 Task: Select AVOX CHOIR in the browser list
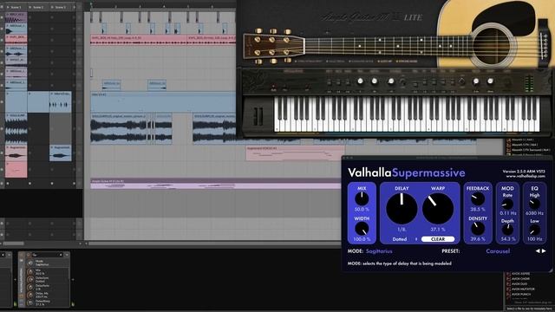point(520,279)
